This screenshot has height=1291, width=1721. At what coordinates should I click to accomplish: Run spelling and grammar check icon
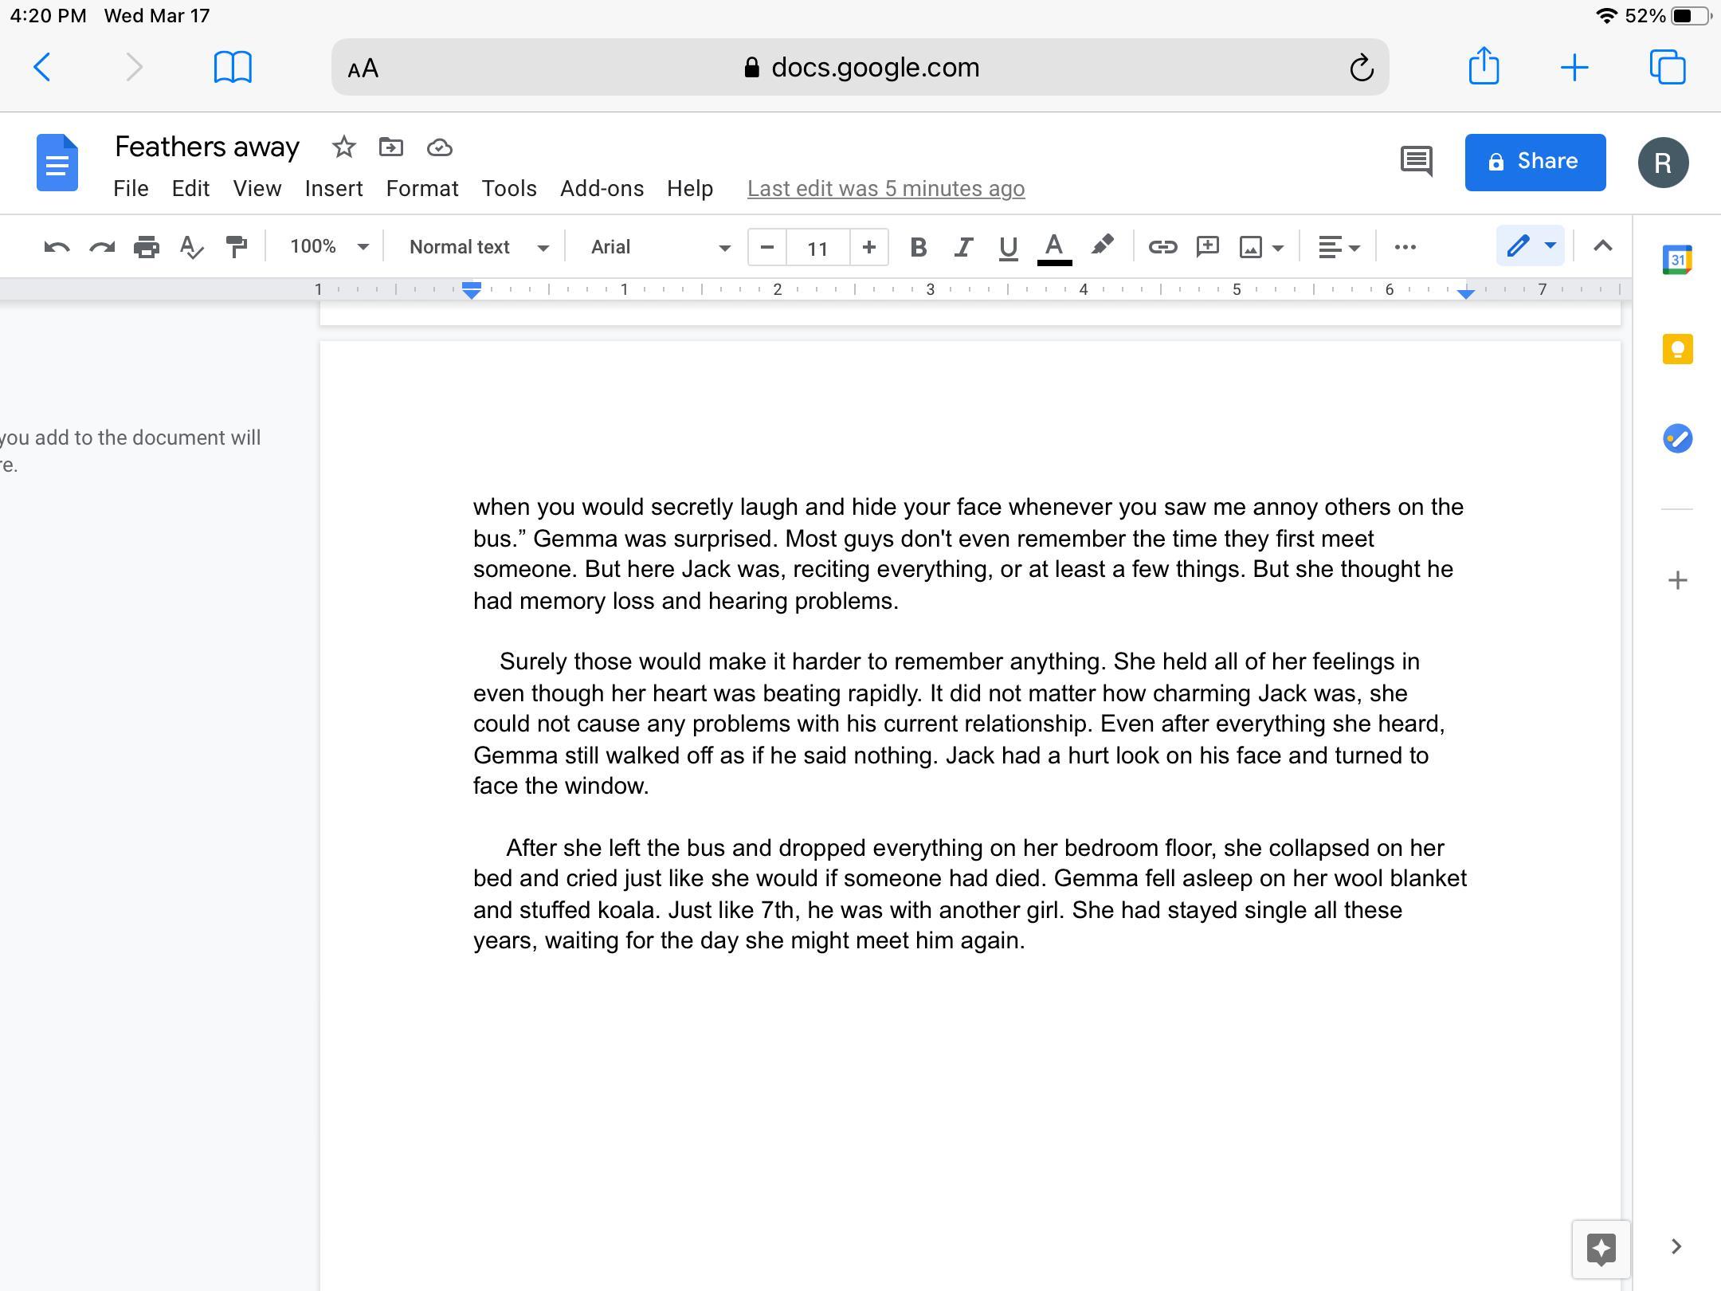click(x=191, y=247)
